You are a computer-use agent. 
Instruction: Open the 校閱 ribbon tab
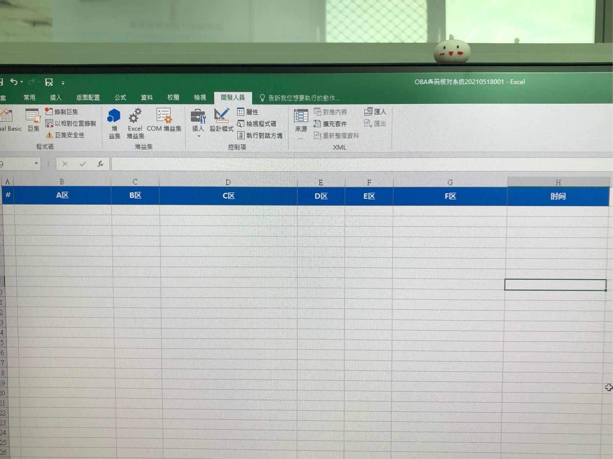click(173, 98)
